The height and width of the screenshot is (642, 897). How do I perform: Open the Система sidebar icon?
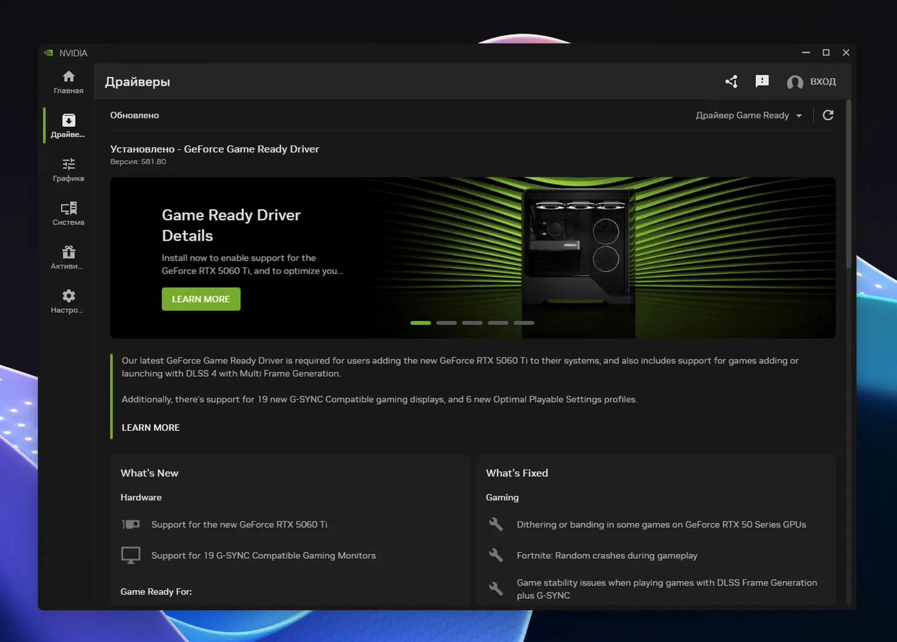click(68, 208)
